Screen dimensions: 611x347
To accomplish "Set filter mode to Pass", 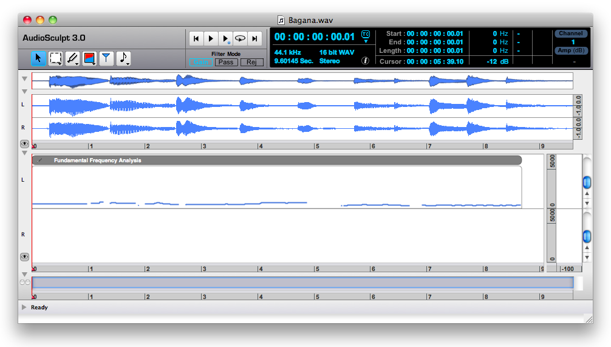I will [226, 62].
